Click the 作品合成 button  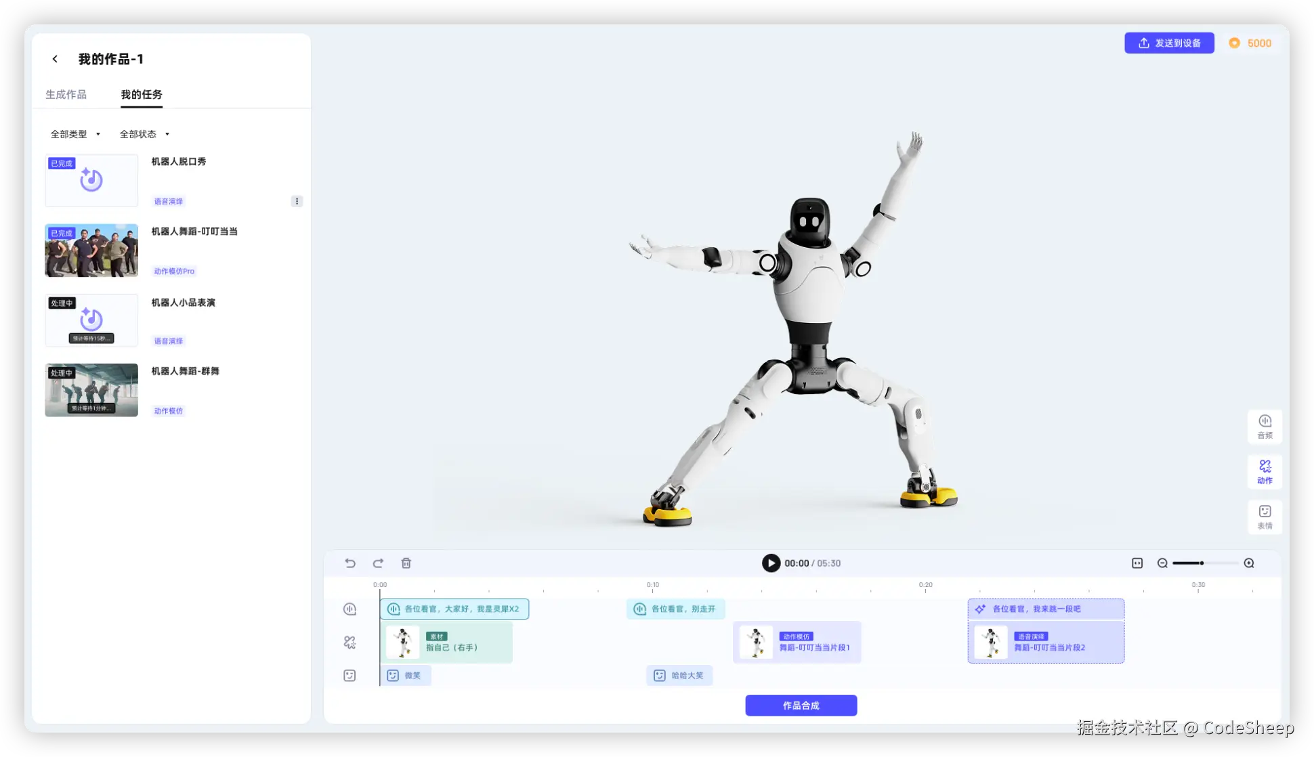tap(801, 706)
